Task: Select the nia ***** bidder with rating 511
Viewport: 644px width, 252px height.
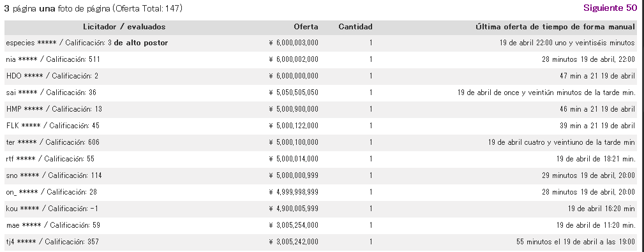Action: [x=53, y=59]
